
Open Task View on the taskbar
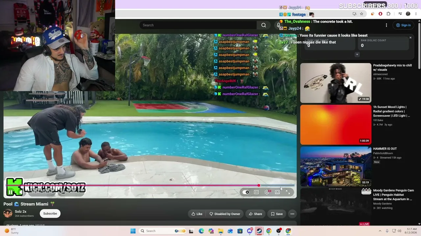[191, 231]
